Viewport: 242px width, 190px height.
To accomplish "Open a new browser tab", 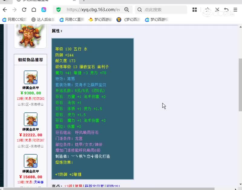I will click(x=84, y=1).
